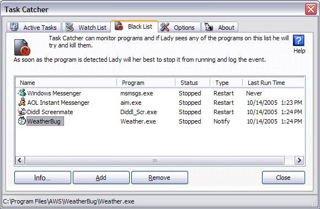Select the WeatherBug entry
Screen dimensions: 320x209
pos(45,121)
